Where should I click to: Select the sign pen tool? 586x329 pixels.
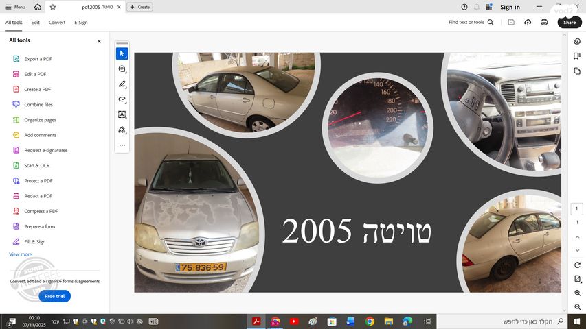pyautogui.click(x=122, y=130)
